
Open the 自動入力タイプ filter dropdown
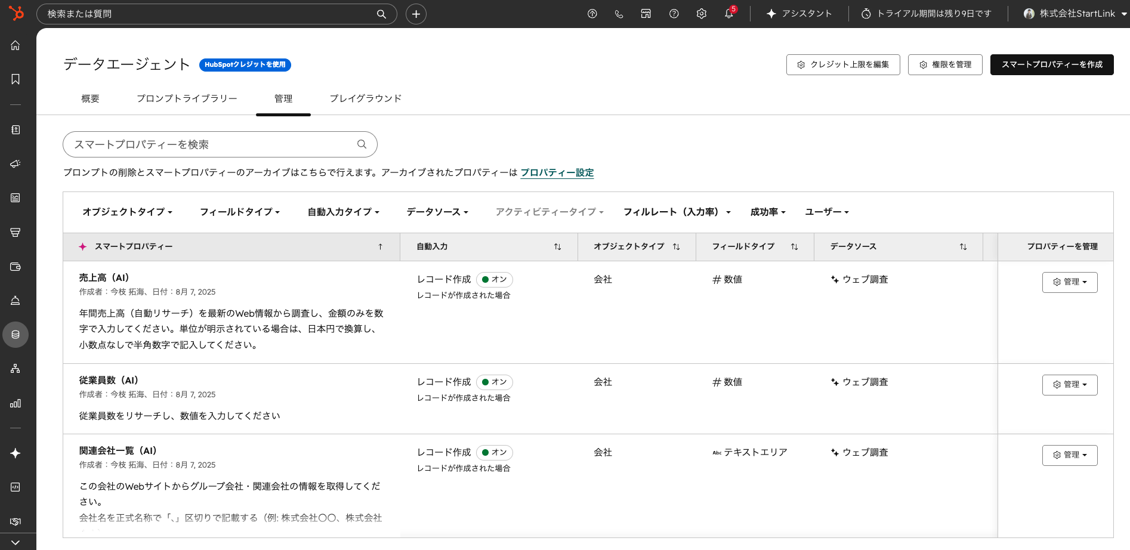[343, 212]
